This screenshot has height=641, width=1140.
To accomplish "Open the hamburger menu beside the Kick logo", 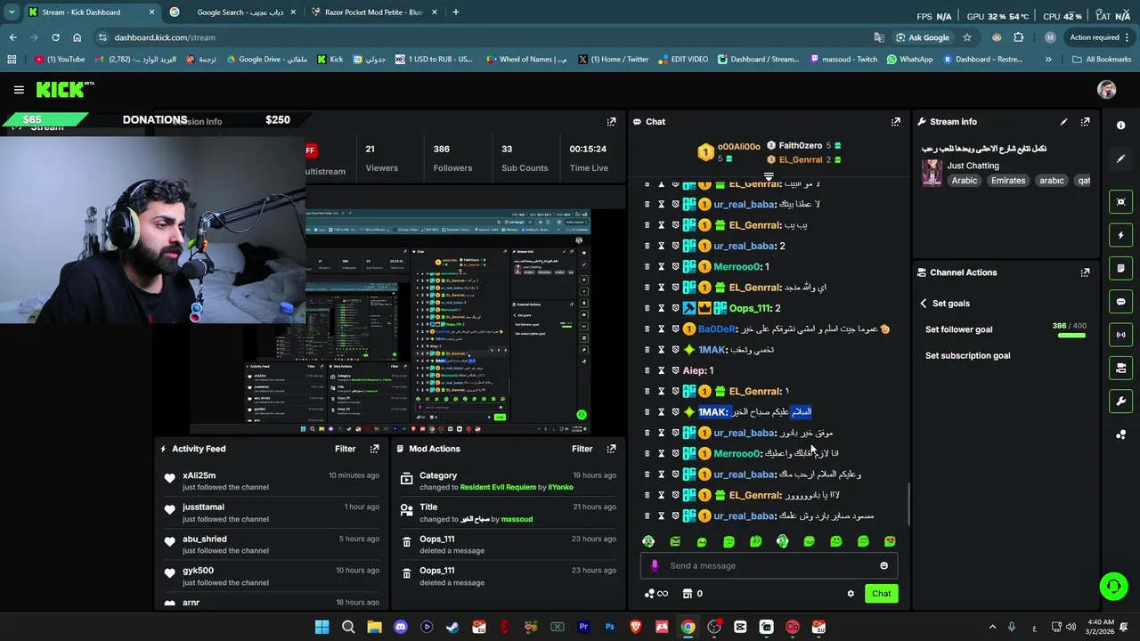I will [x=19, y=89].
